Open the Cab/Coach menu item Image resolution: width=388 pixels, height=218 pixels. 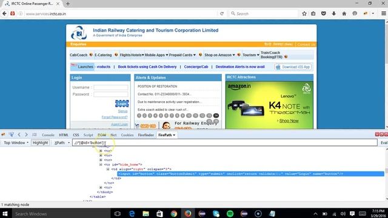click(78, 55)
